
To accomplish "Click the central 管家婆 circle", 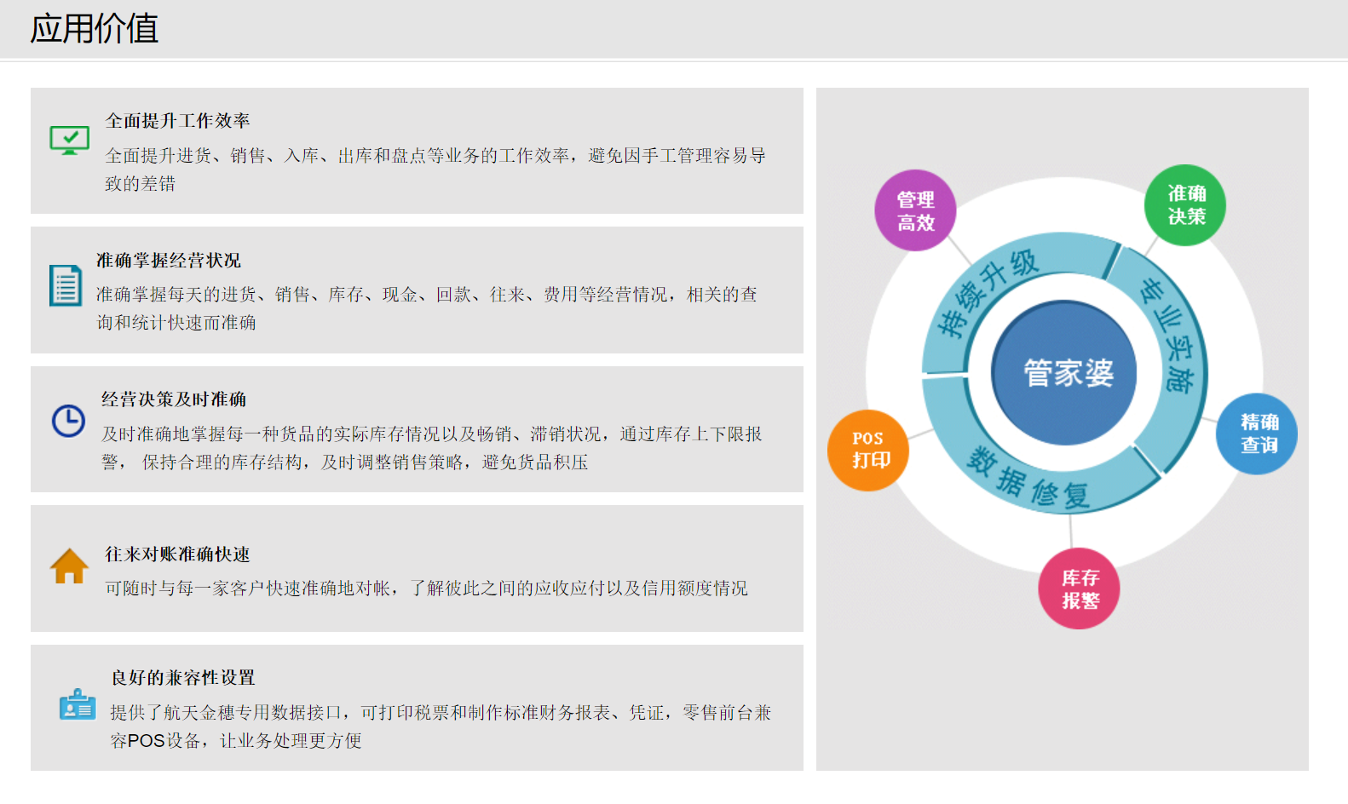I will point(1065,372).
